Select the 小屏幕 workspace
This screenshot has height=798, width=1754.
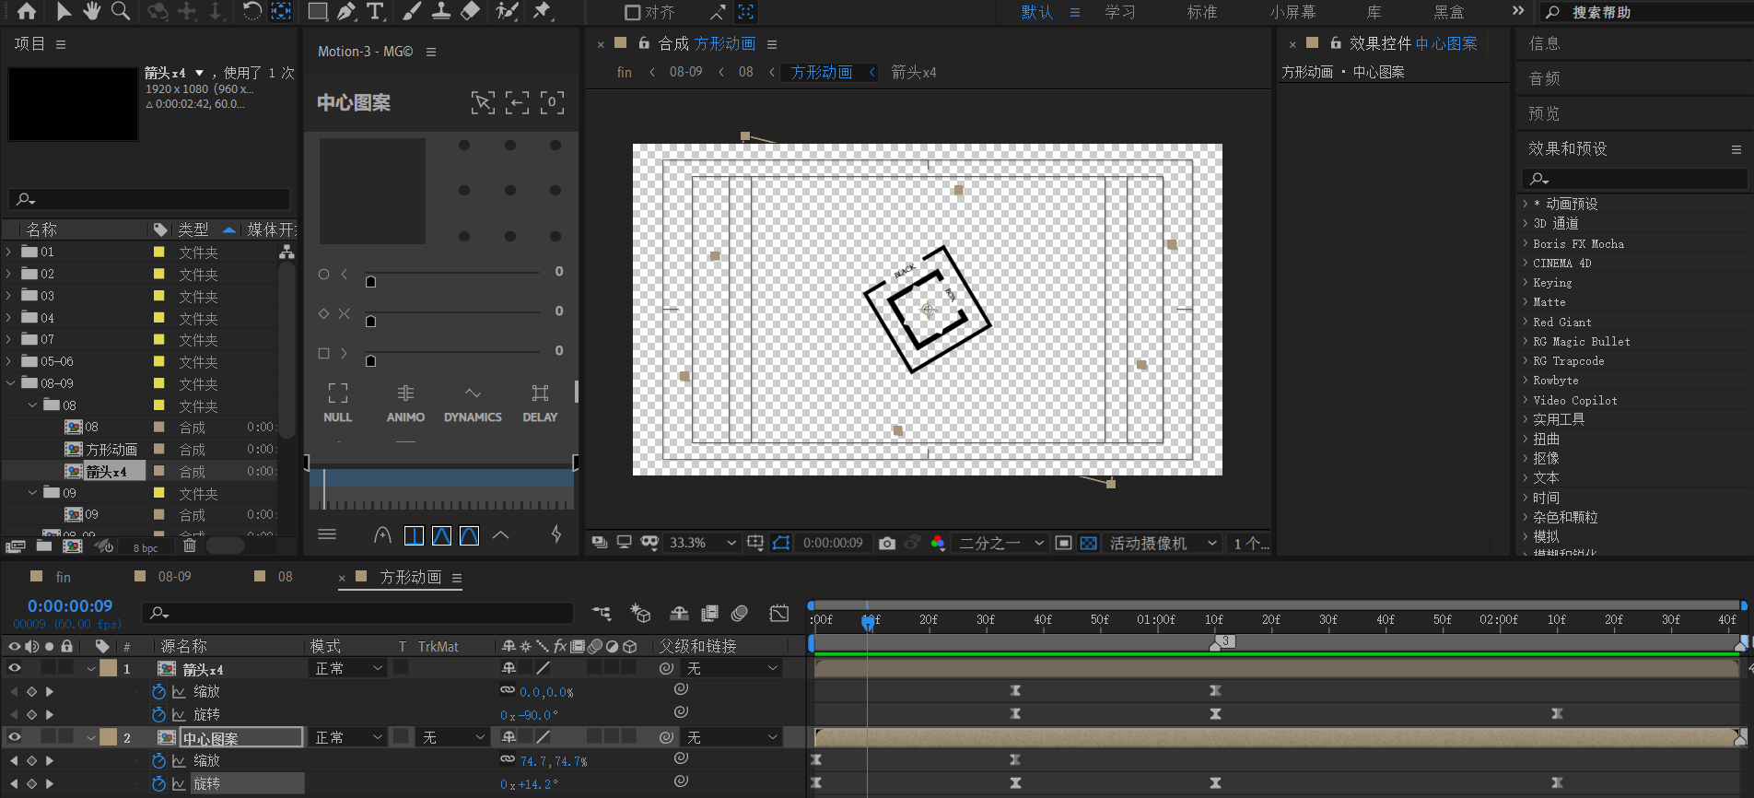(1292, 12)
